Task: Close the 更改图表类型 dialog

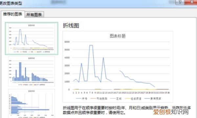Action: tap(191, 2)
